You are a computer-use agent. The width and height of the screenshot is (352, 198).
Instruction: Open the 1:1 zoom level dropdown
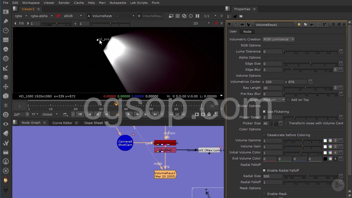pos(210,16)
